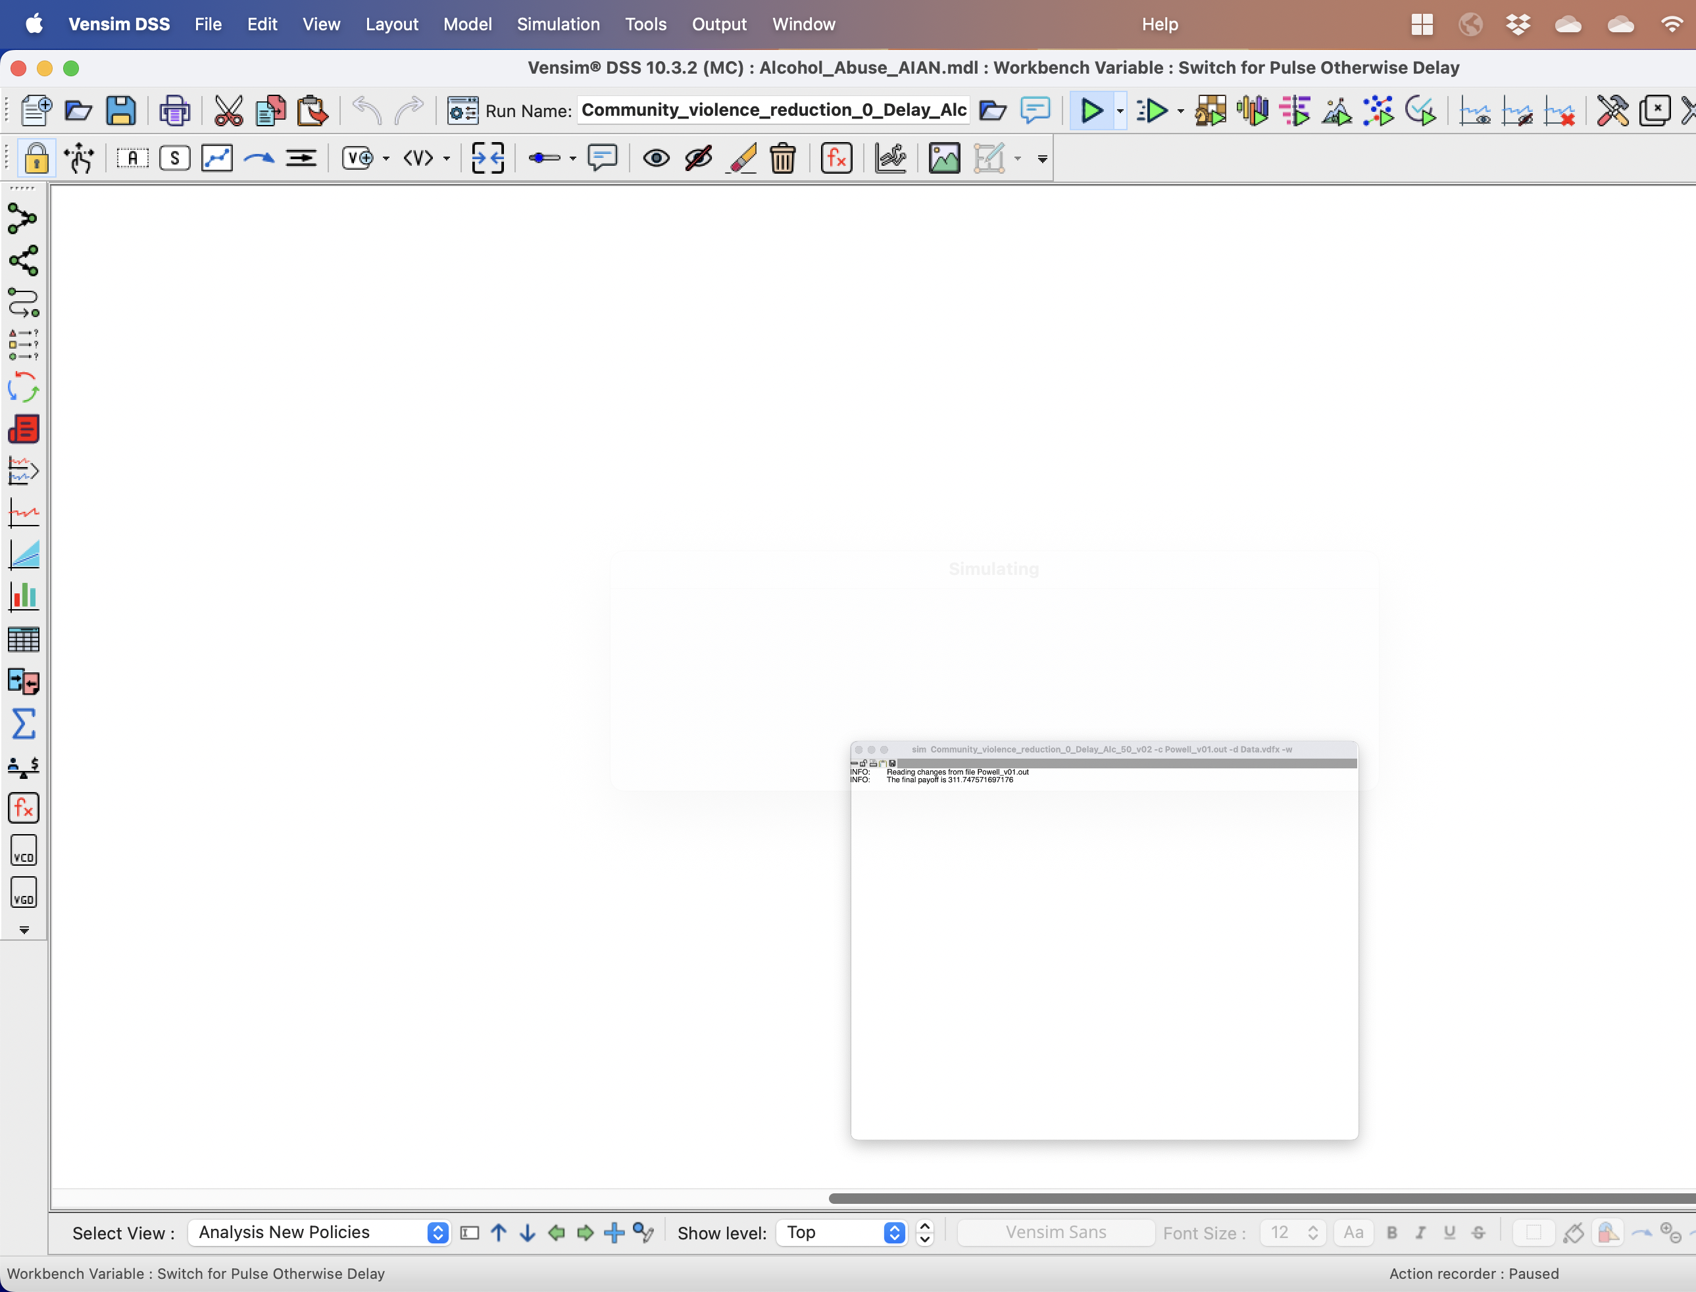
Task: Open the Equation fx tool in sidebar
Action: [23, 808]
